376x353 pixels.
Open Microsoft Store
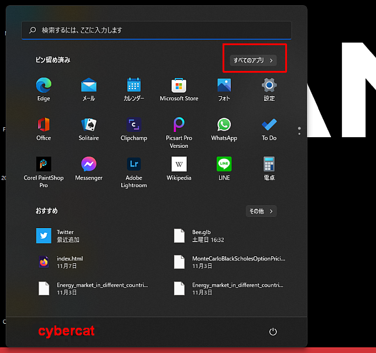tap(179, 89)
